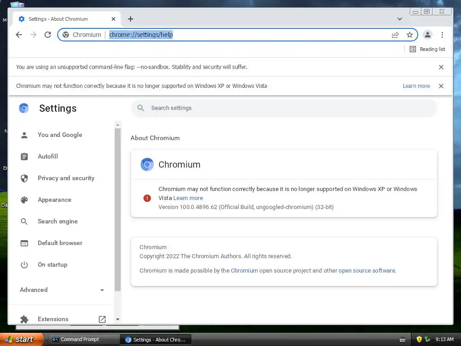
Task: Dismiss the Windows XP unsupported infobar
Action: pos(441,86)
